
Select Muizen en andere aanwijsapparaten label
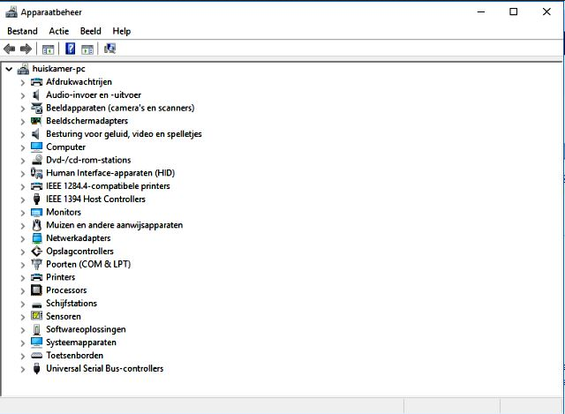tap(114, 225)
